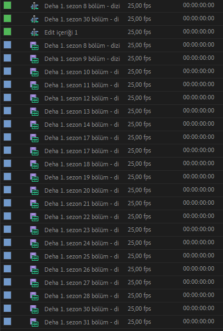
Task: Select the name Deha 1. sezon 26 bölüm
Action: (81, 270)
